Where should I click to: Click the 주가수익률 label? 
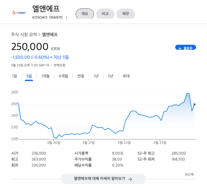click(x=83, y=159)
